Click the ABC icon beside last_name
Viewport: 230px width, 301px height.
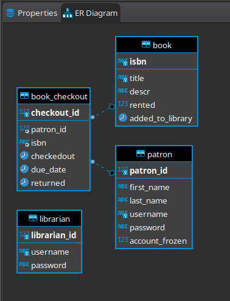point(123,200)
